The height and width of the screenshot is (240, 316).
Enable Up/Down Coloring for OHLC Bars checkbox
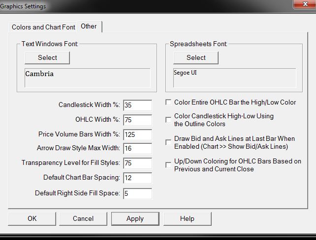pyautogui.click(x=168, y=165)
